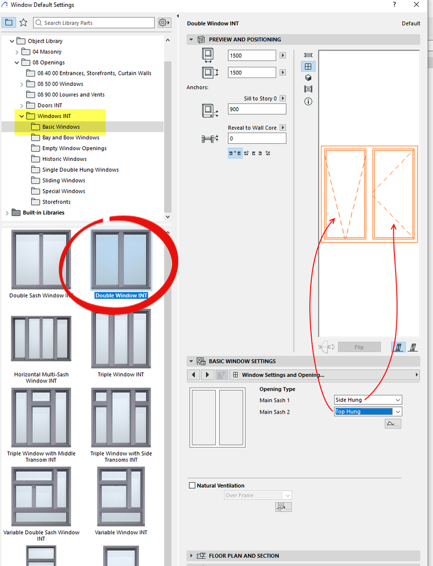Enable the Natural Ventilation checkbox
Image resolution: width=433 pixels, height=566 pixels.
pyautogui.click(x=192, y=486)
